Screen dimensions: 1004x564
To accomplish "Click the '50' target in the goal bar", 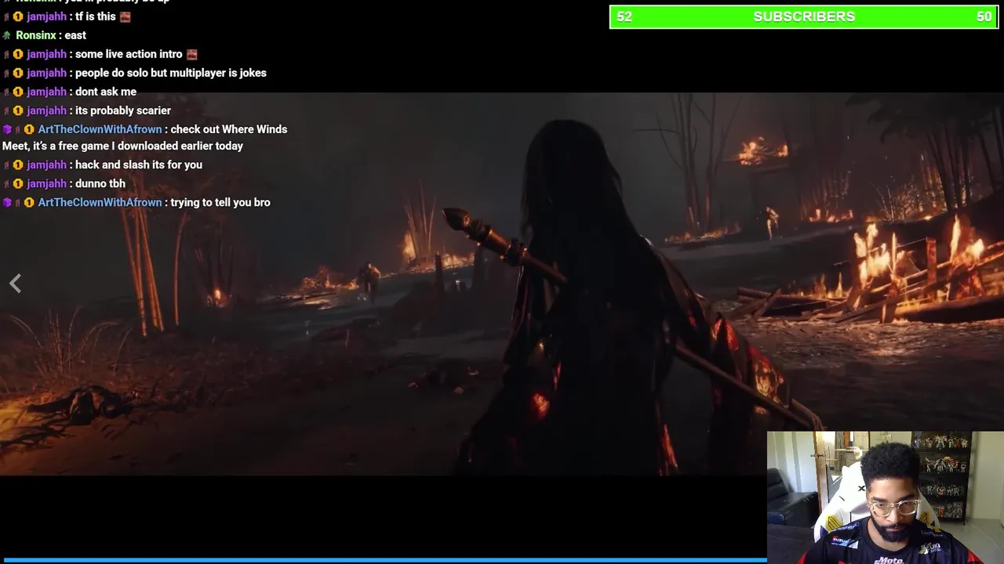I will [984, 16].
